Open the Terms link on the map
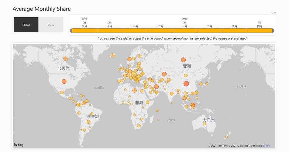 click(266, 146)
